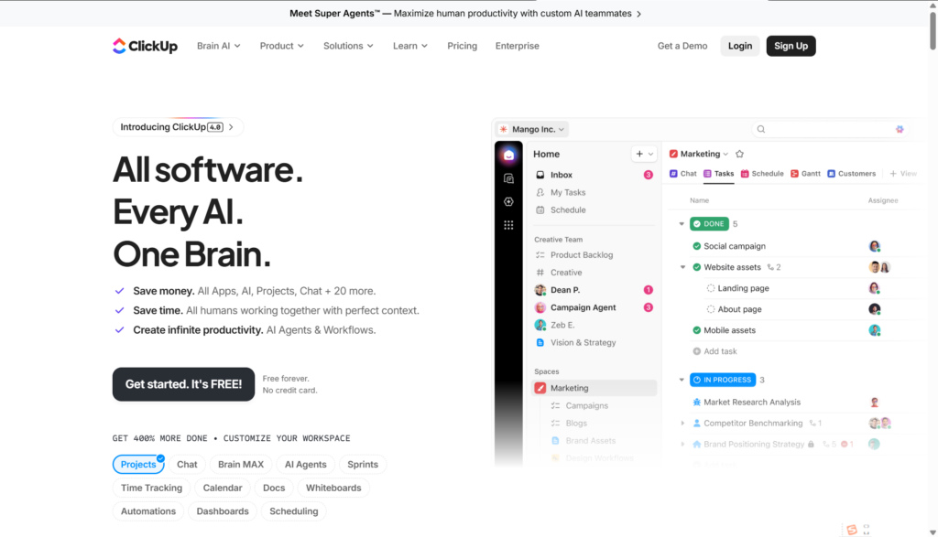The height and width of the screenshot is (537, 938).
Task: Star the Marketing space
Action: point(739,154)
